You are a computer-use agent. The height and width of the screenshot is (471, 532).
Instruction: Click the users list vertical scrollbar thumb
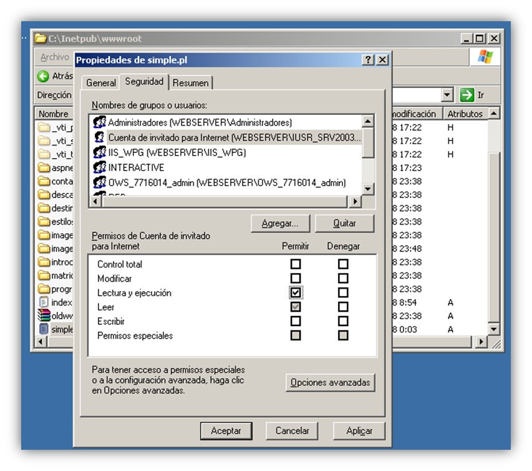click(368, 142)
